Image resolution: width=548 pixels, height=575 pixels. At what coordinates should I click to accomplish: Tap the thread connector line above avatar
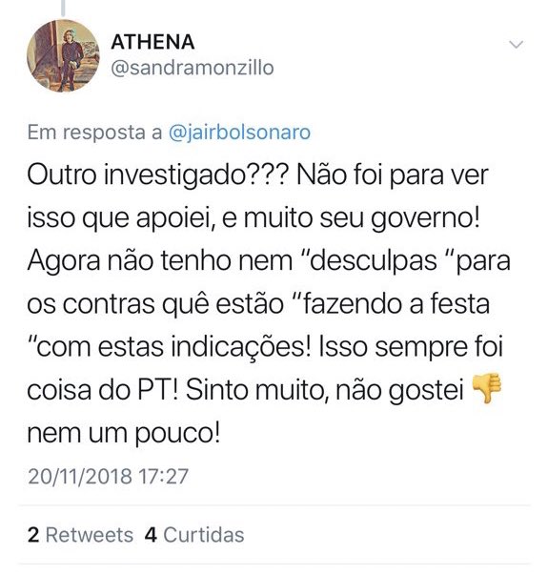pos(63,8)
